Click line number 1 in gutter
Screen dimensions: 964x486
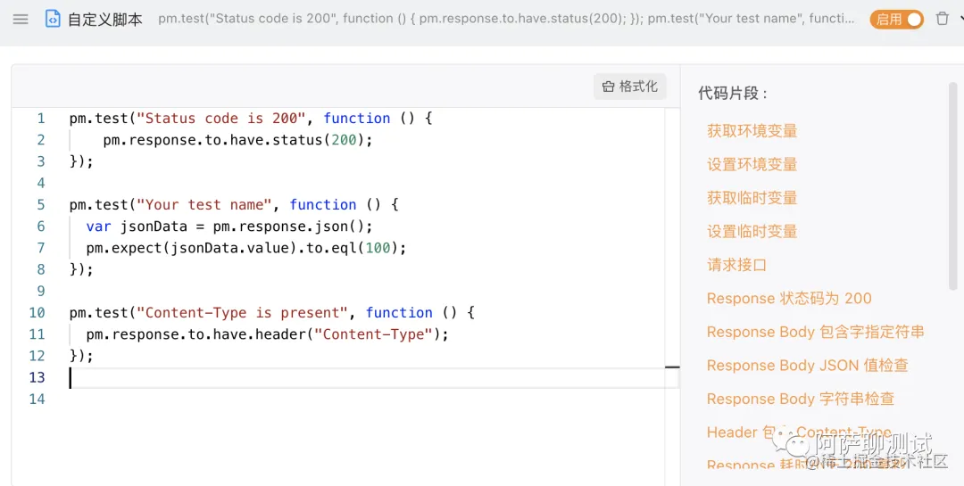40,118
